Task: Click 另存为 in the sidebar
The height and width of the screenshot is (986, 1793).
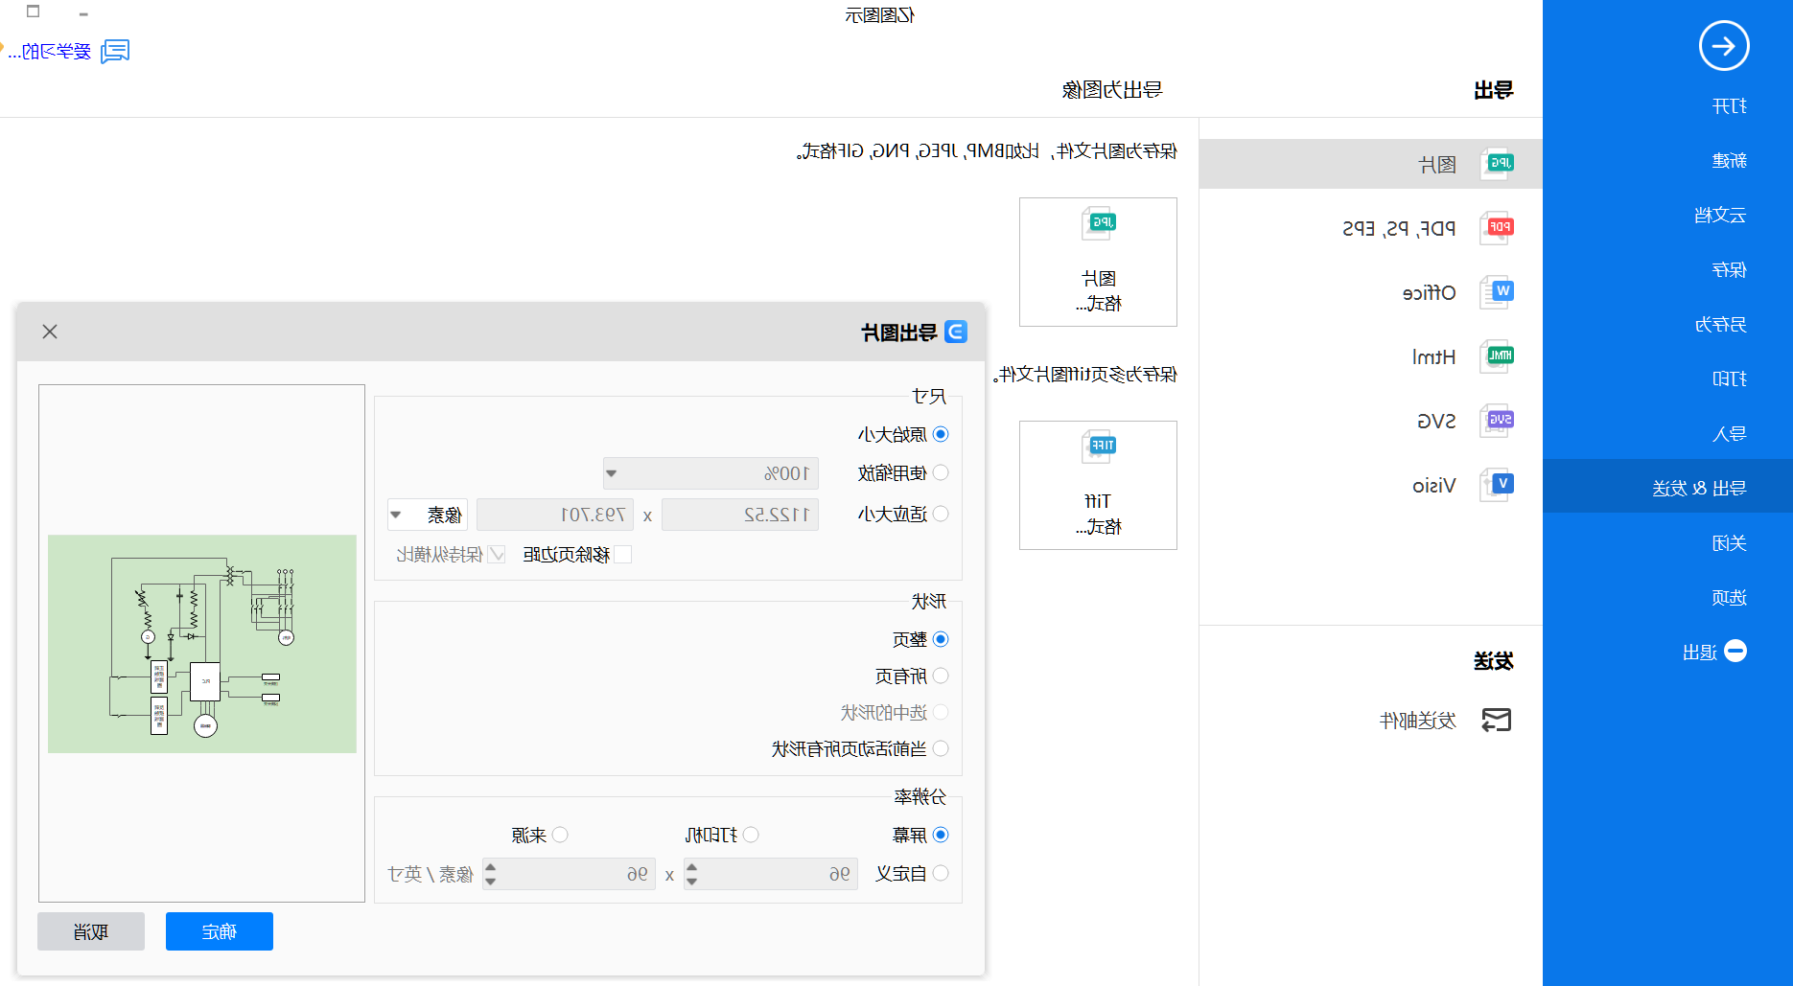Action: pos(1720,325)
